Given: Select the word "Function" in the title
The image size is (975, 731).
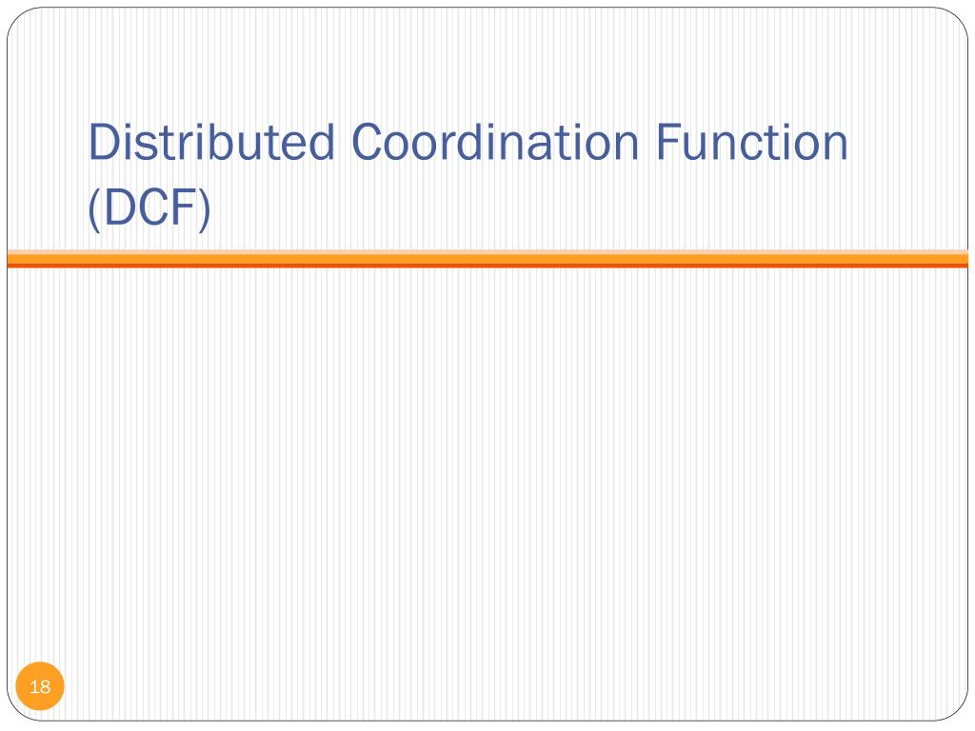Looking at the screenshot, I should (752, 143).
